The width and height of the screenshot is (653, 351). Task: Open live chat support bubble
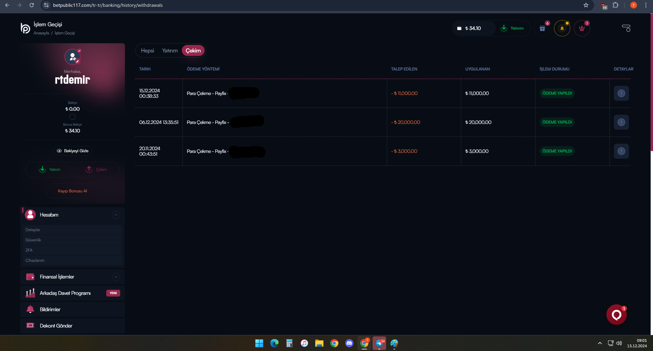[x=616, y=315]
